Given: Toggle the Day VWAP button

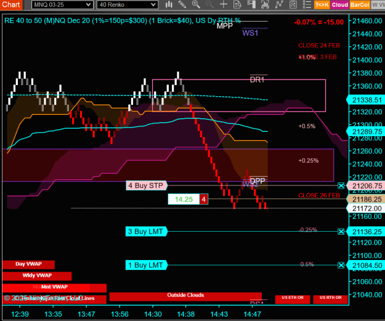Looking at the screenshot, I should coord(28,264).
